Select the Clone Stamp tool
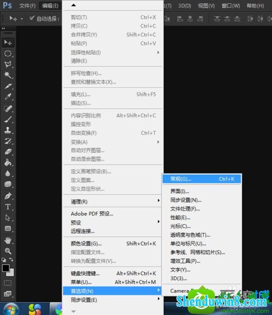The height and width of the screenshot is (315, 272). (8, 130)
